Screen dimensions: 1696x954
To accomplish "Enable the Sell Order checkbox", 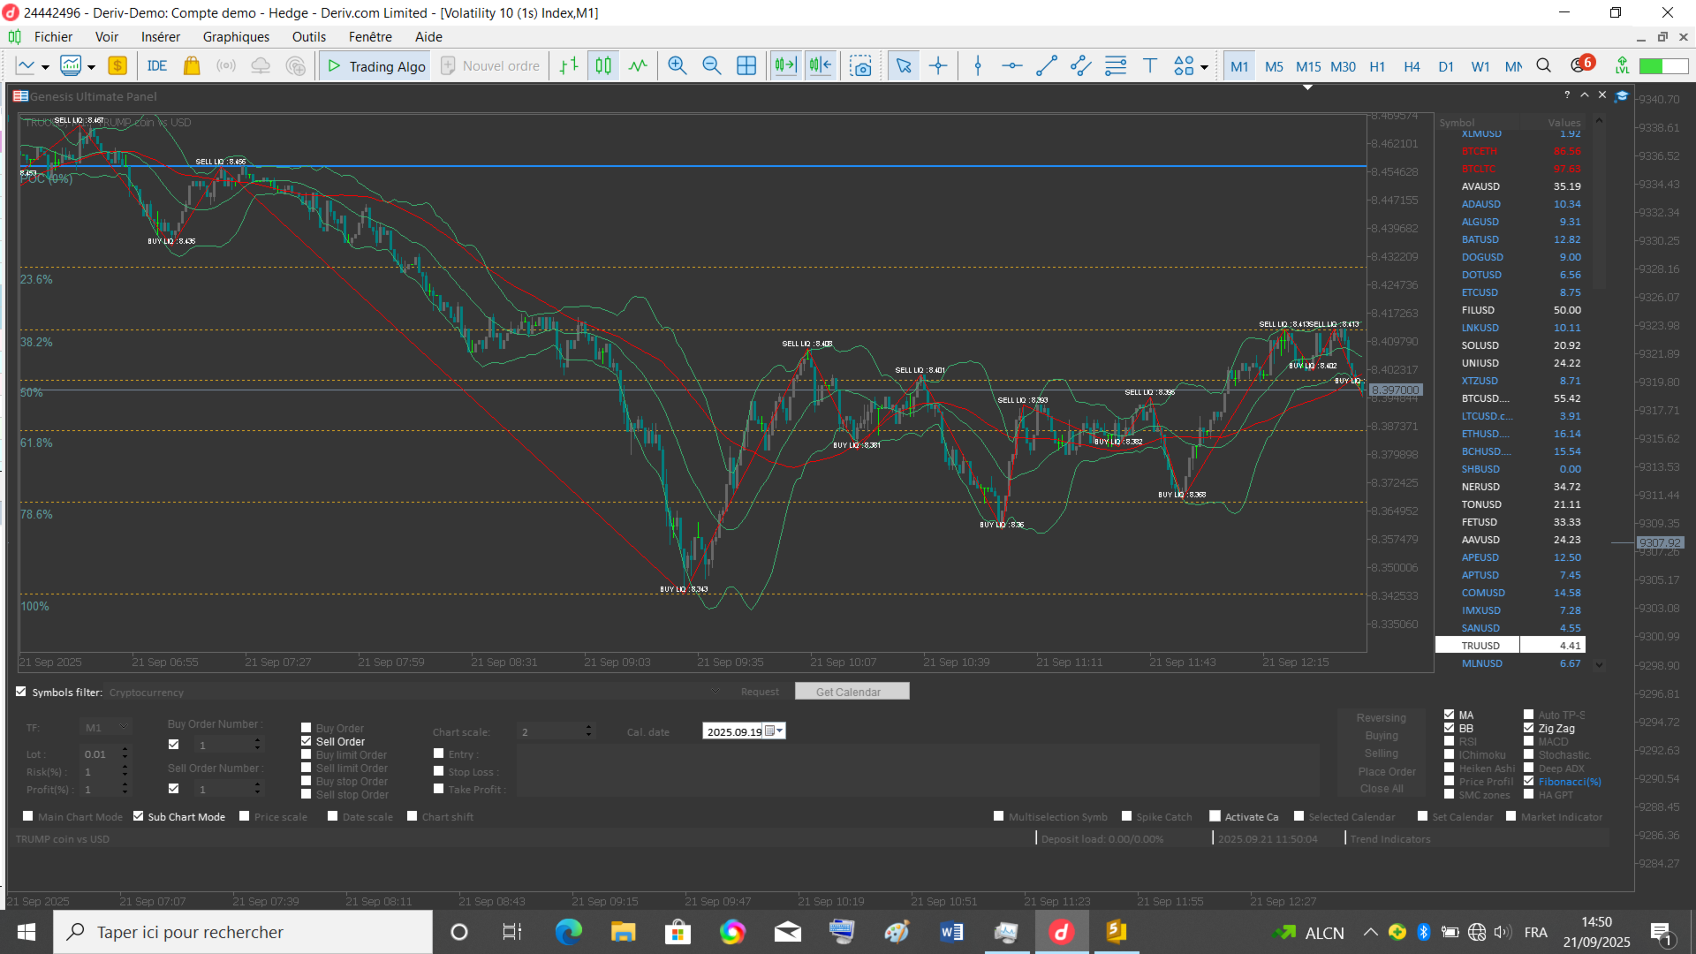I will click(307, 742).
